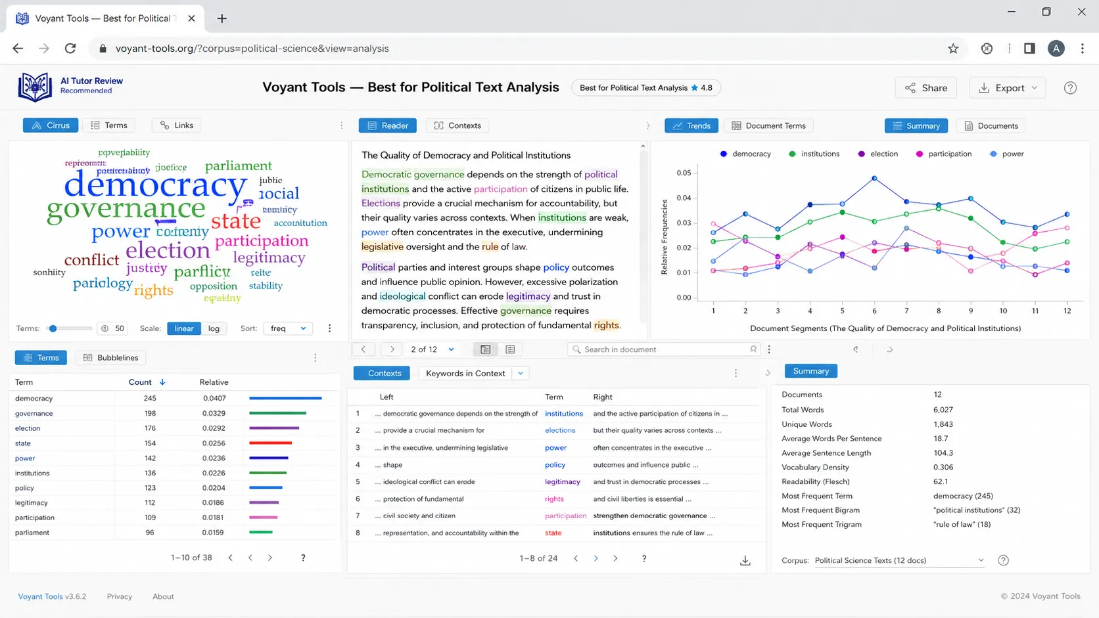Screen dimensions: 1099x618
Task: Open Cirrus panel options (three dots)
Action: (x=341, y=125)
